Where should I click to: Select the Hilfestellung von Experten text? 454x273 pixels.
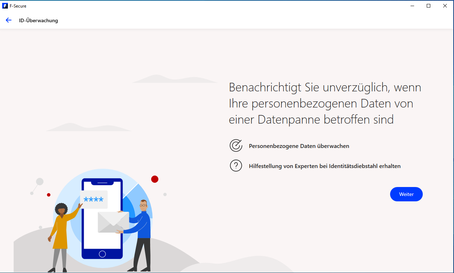324,166
